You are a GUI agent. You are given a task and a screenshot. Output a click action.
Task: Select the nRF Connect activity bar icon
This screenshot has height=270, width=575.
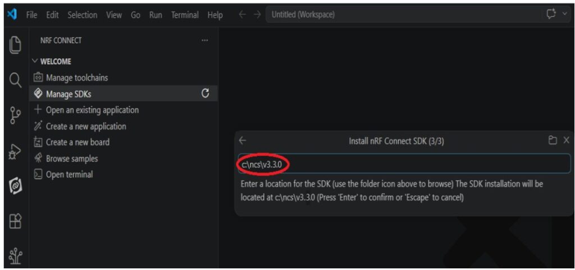point(15,186)
